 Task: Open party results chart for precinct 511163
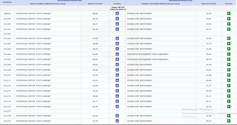pyautogui.click(x=117, y=38)
